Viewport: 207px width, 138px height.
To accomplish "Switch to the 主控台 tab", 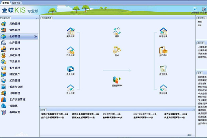I will coord(6,3).
